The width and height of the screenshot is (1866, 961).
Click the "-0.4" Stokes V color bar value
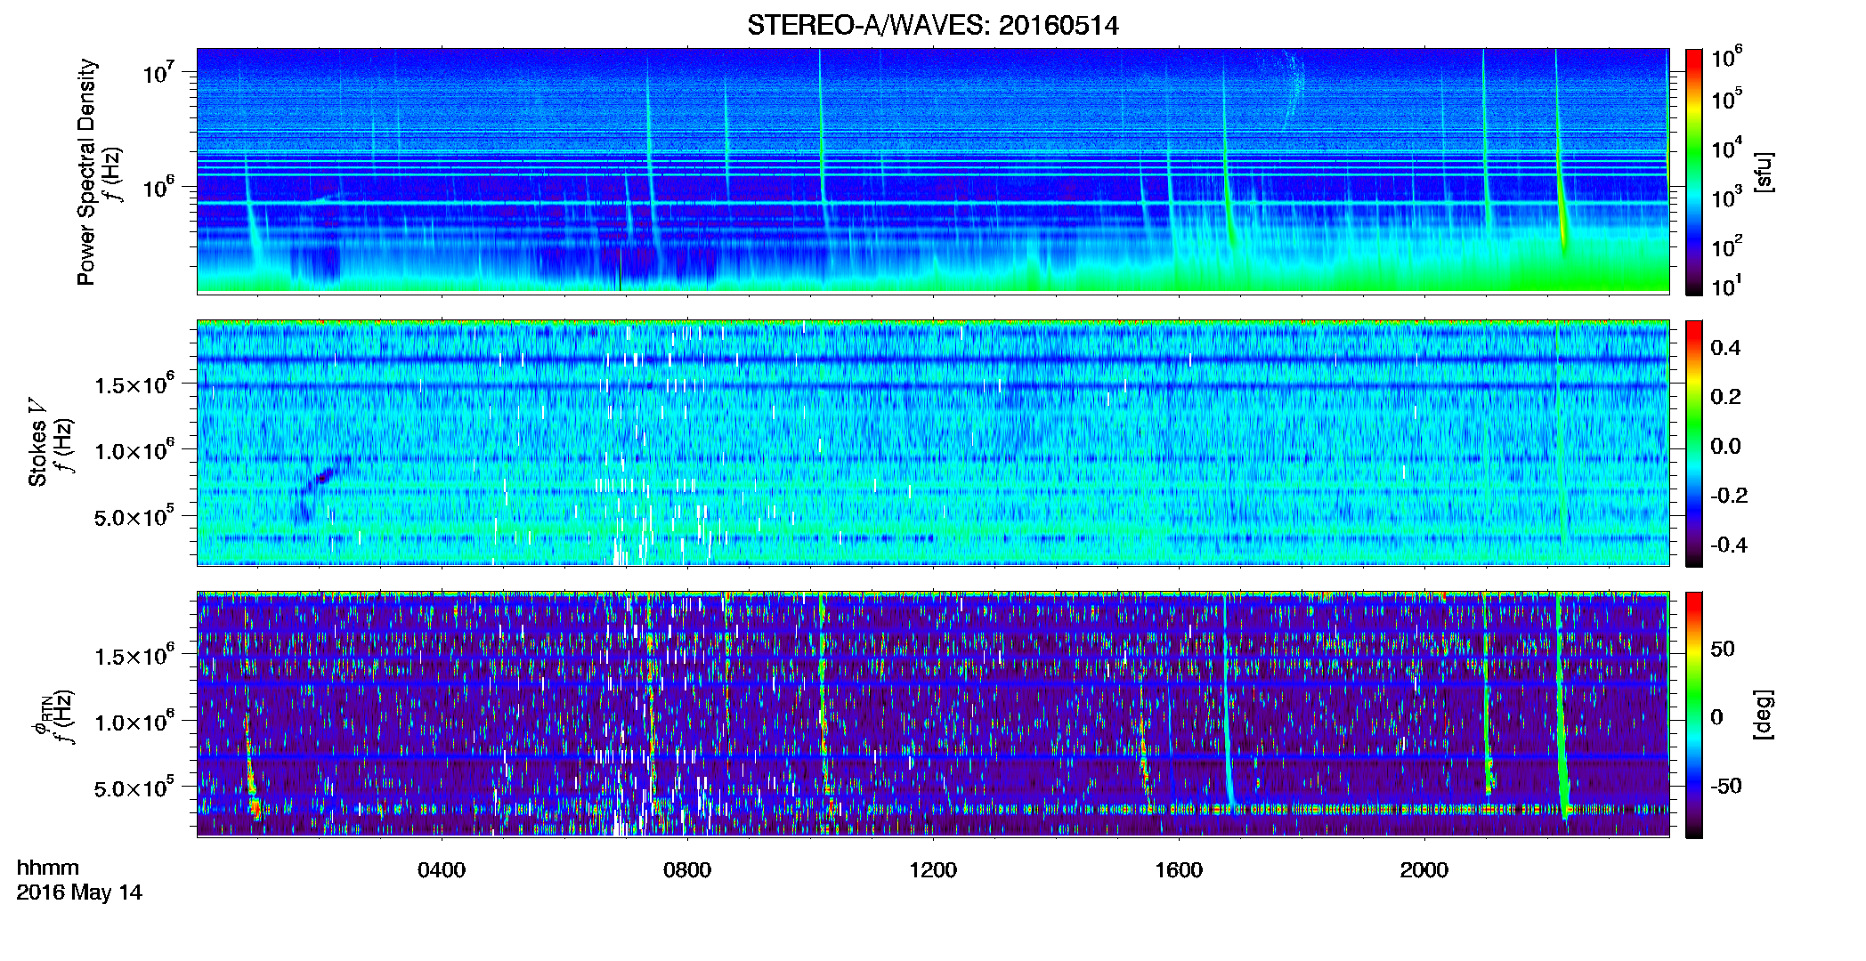click(x=1729, y=545)
